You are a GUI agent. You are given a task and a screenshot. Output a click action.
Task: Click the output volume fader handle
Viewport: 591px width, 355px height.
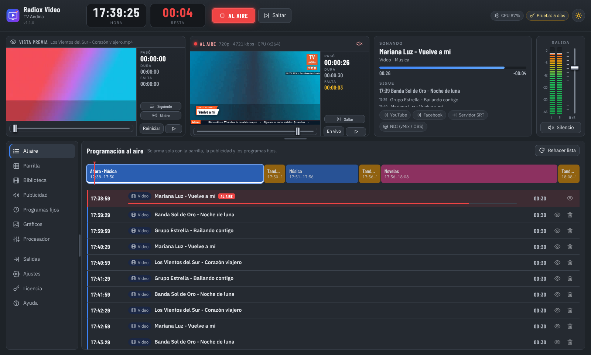tap(575, 68)
